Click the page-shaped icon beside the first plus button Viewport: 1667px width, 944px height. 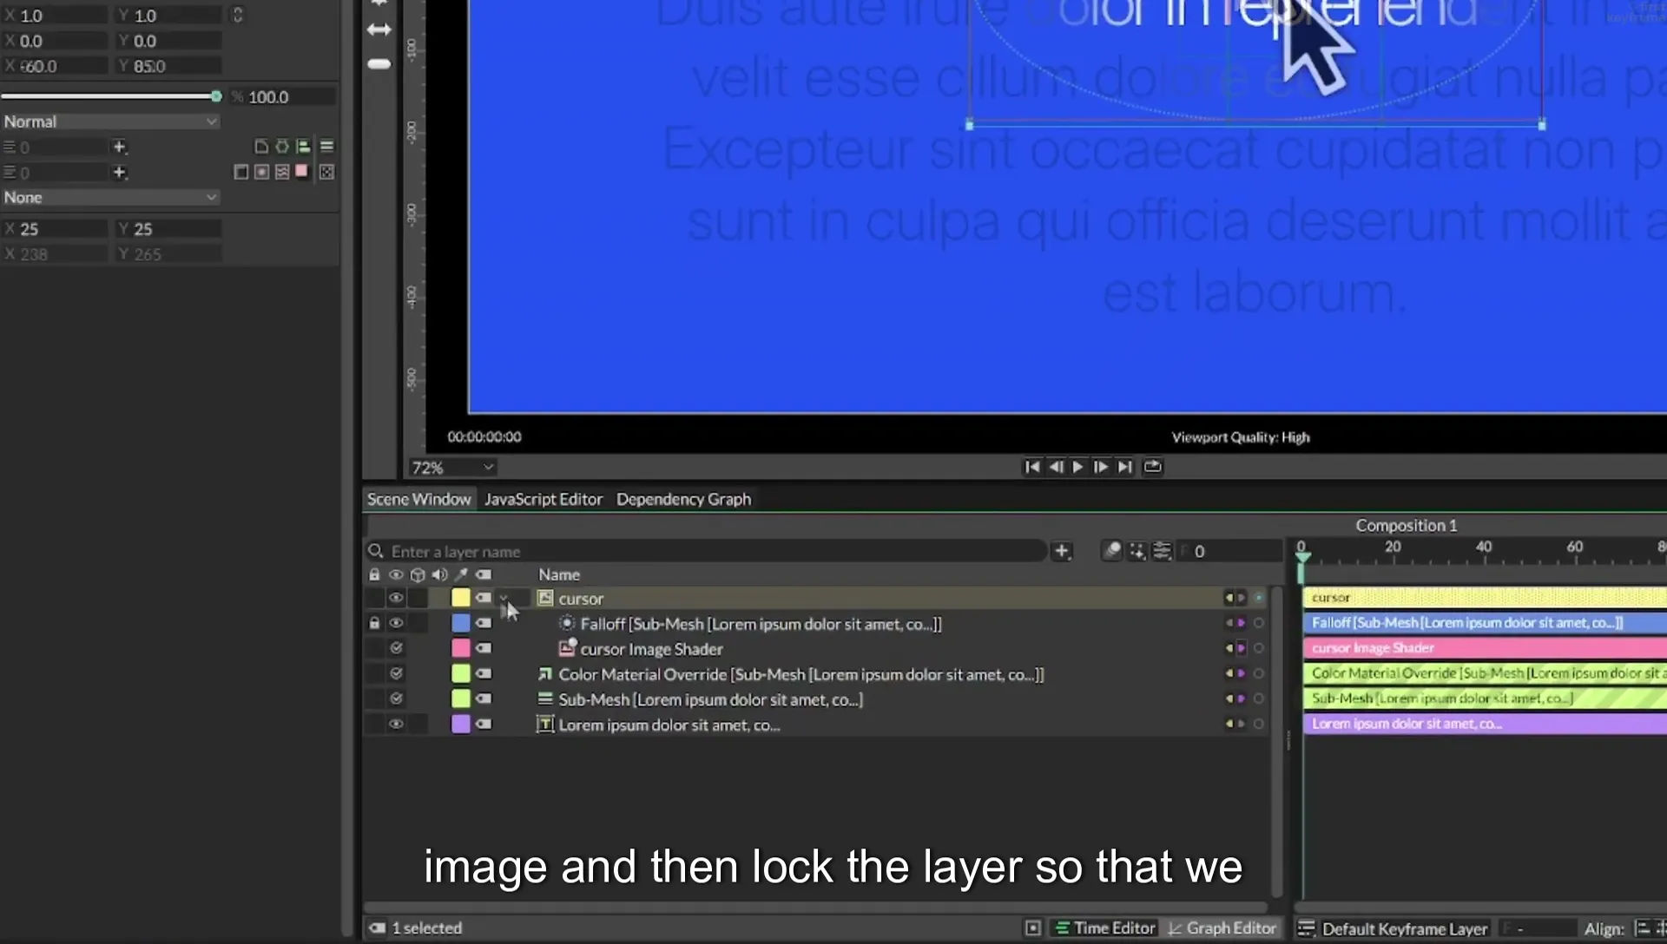pos(260,147)
